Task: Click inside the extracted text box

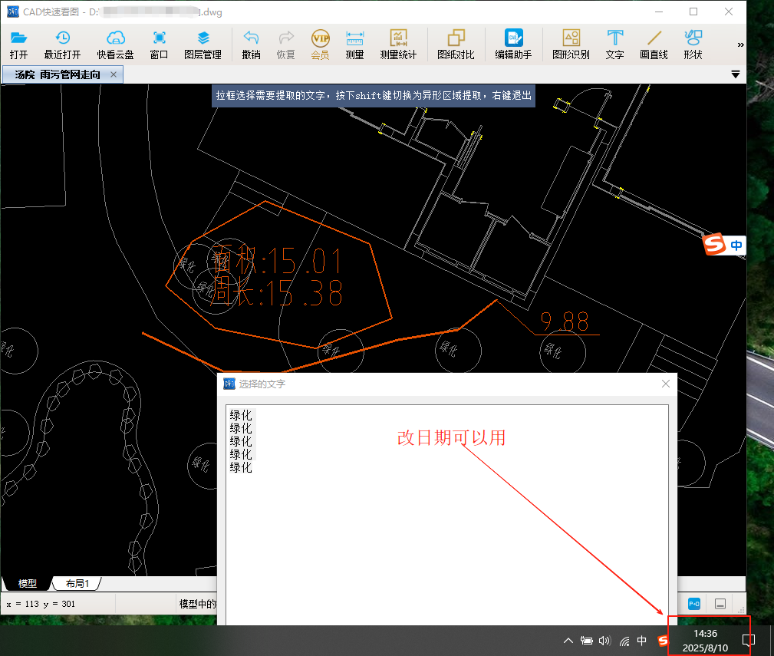Action: point(447,515)
